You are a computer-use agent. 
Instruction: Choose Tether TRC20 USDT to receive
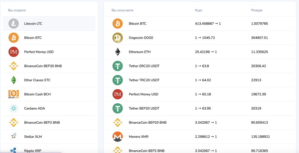(x=200, y=80)
